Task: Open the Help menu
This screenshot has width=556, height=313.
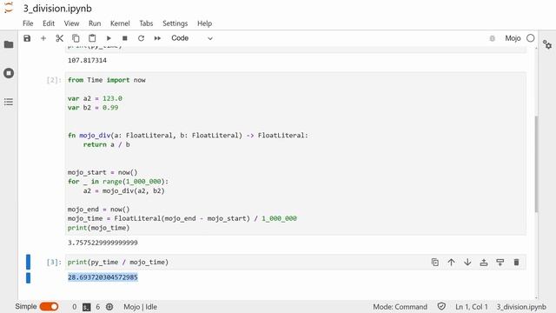Action: pyautogui.click(x=205, y=23)
